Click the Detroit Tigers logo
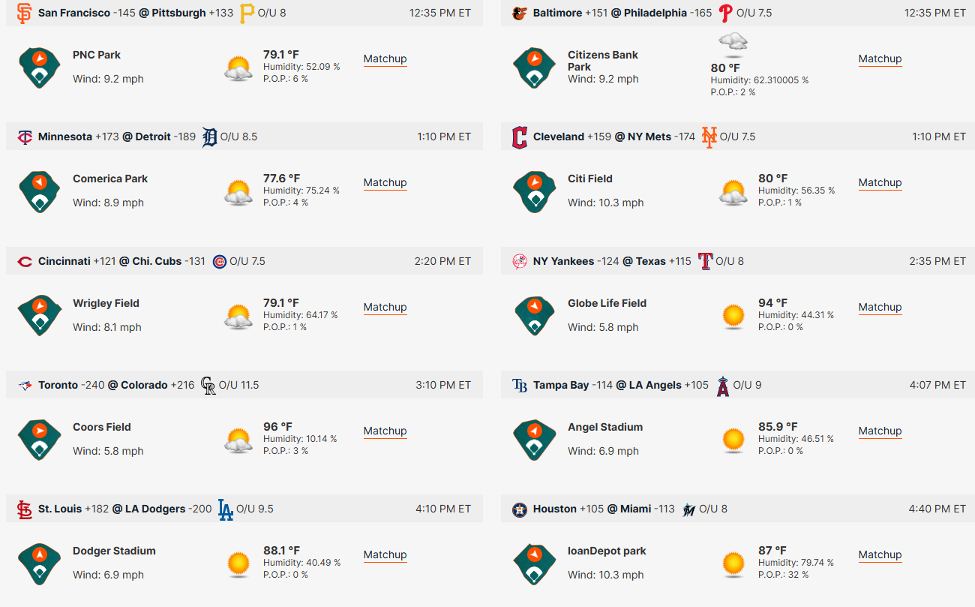Viewport: 975px width, 607px height. click(209, 137)
